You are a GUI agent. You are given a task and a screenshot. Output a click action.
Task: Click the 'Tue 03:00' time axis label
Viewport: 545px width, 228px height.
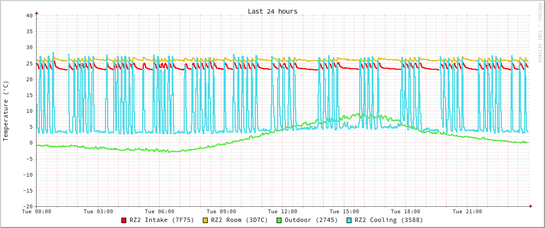point(98,211)
